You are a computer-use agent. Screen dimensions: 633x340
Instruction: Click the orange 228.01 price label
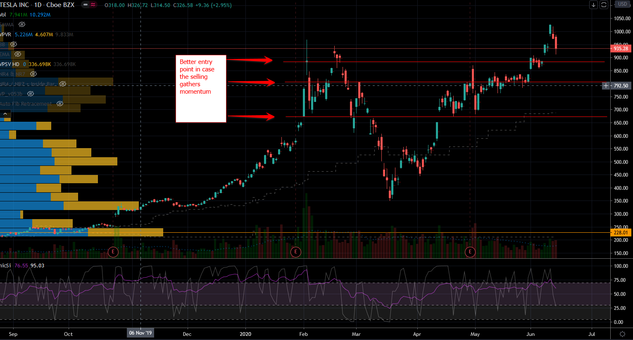point(621,233)
